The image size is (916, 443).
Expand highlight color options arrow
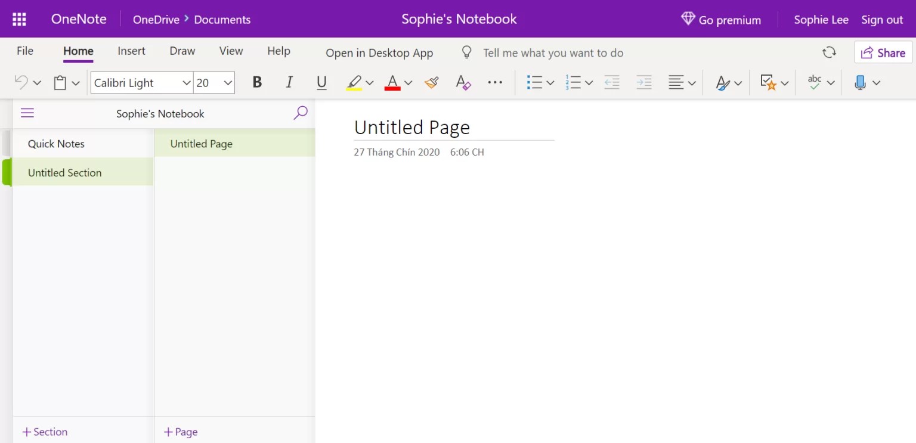pyautogui.click(x=370, y=83)
